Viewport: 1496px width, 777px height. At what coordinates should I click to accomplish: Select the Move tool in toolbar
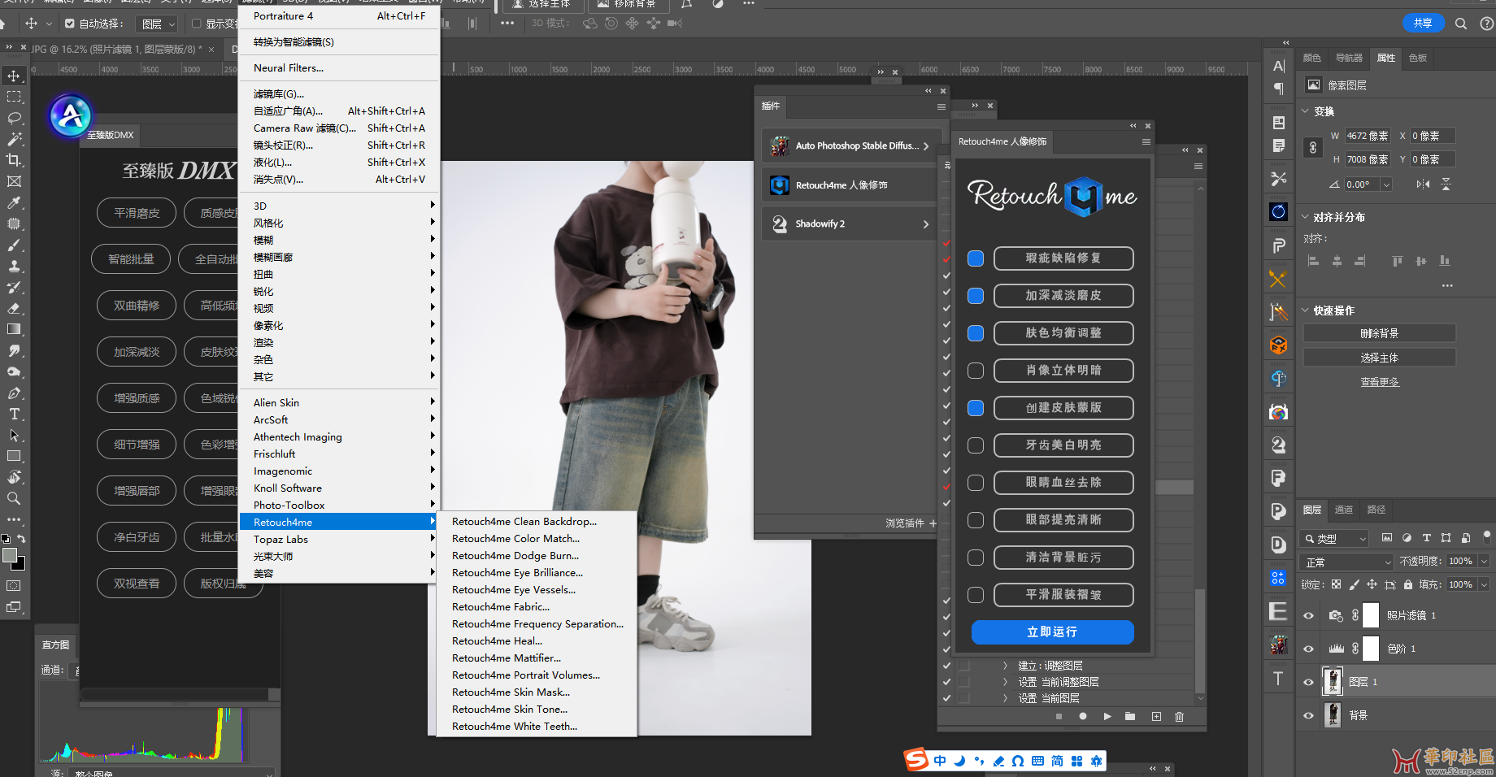coord(14,76)
